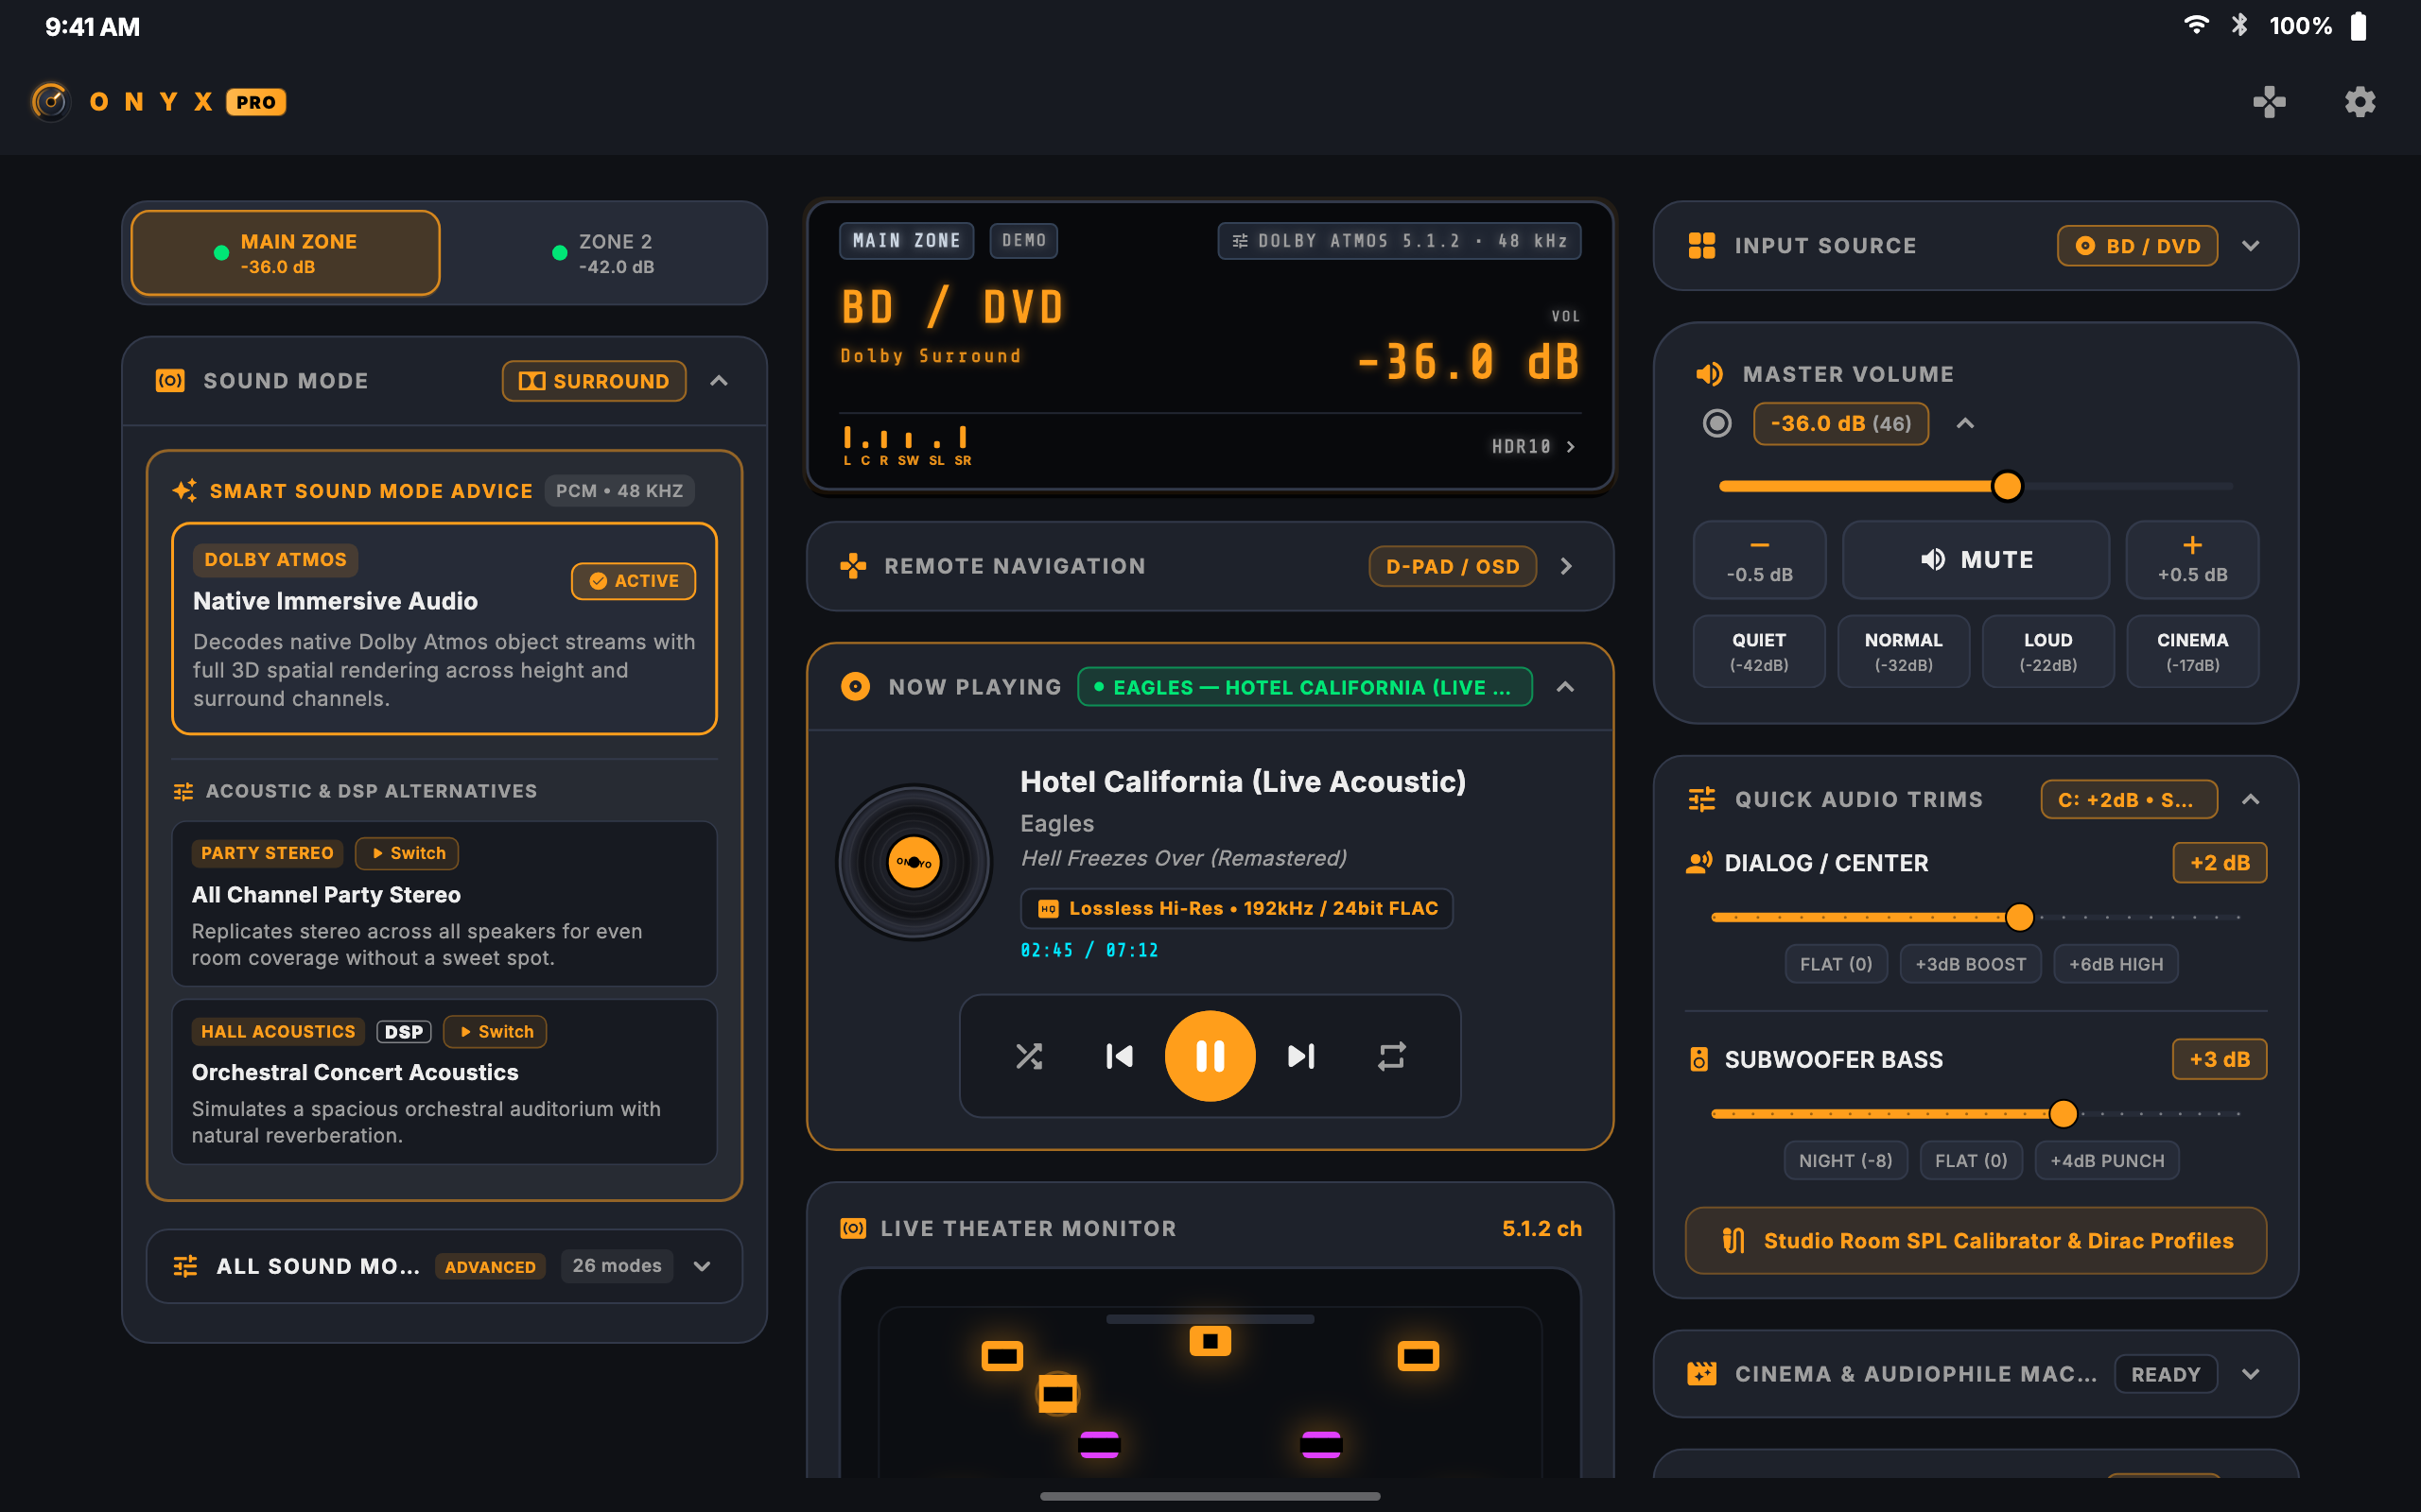Viewport: 2421px width, 1512px height.
Task: Skip to the next track
Action: click(x=1300, y=1056)
